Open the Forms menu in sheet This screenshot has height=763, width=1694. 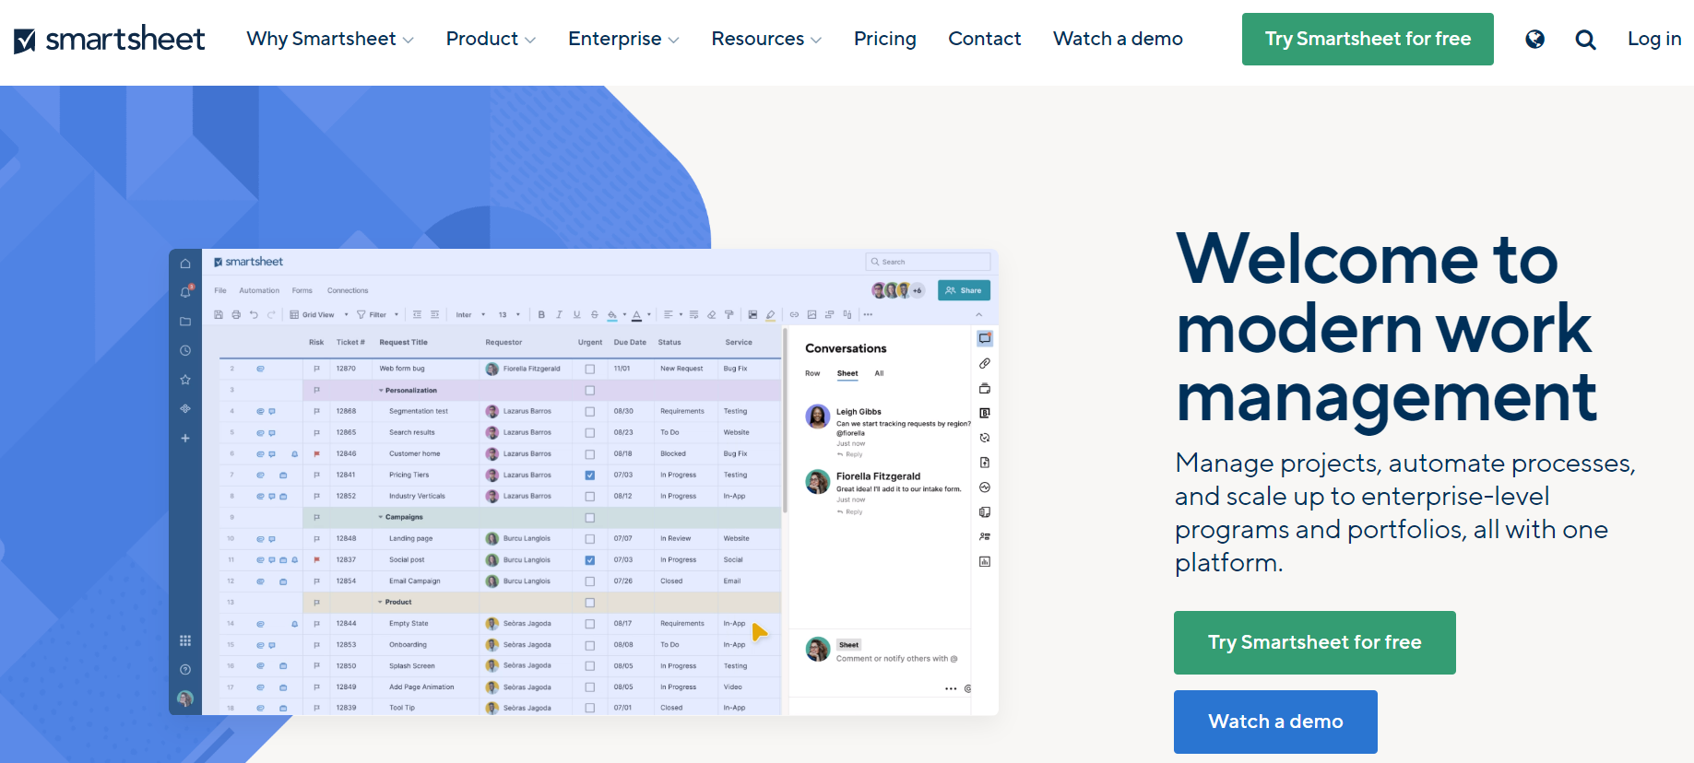(x=302, y=290)
